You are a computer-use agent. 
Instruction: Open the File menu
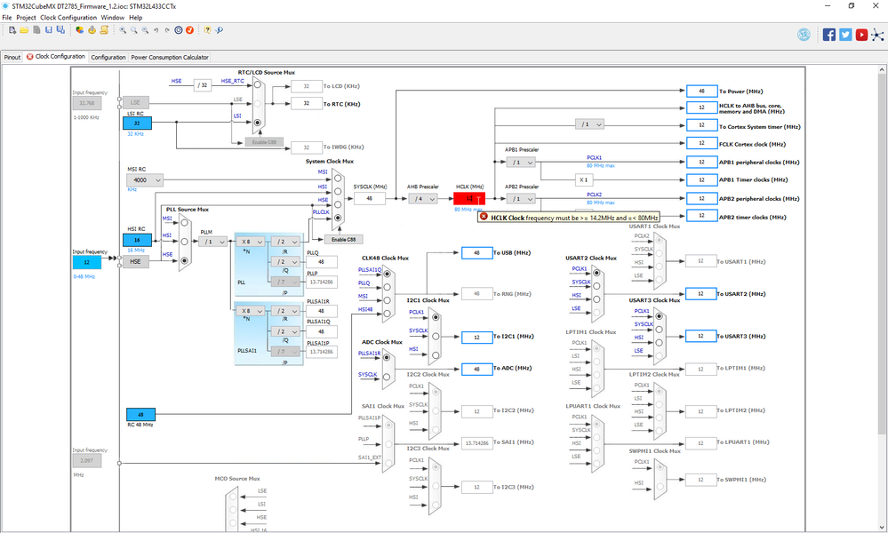pyautogui.click(x=7, y=18)
